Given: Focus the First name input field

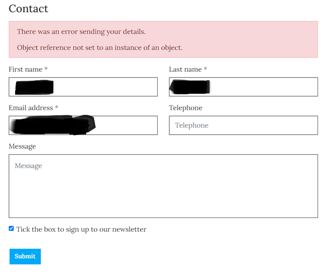Looking at the screenshot, I should point(83,87).
